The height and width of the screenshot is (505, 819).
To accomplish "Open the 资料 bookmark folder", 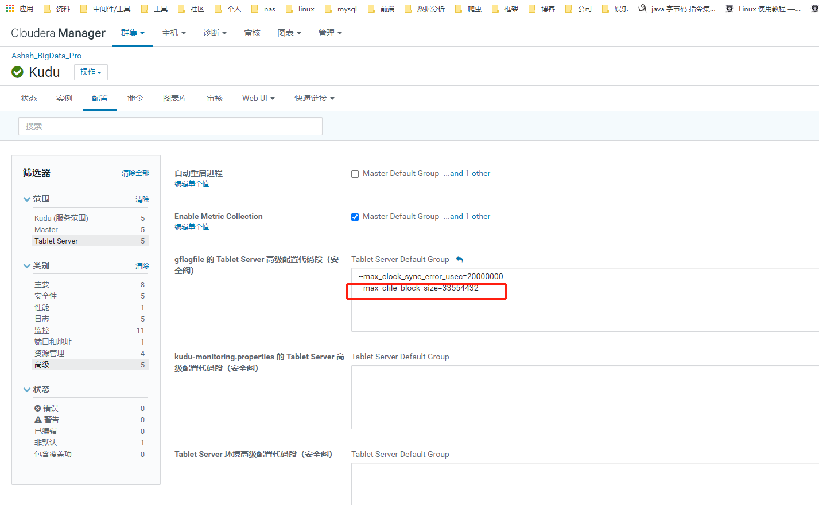I will 57,9.
